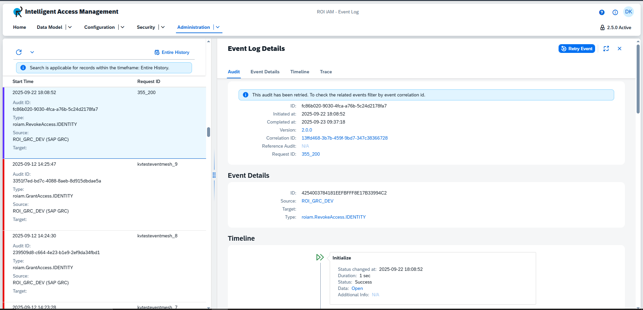Open the DK user avatar
The image size is (643, 310).
point(628,12)
